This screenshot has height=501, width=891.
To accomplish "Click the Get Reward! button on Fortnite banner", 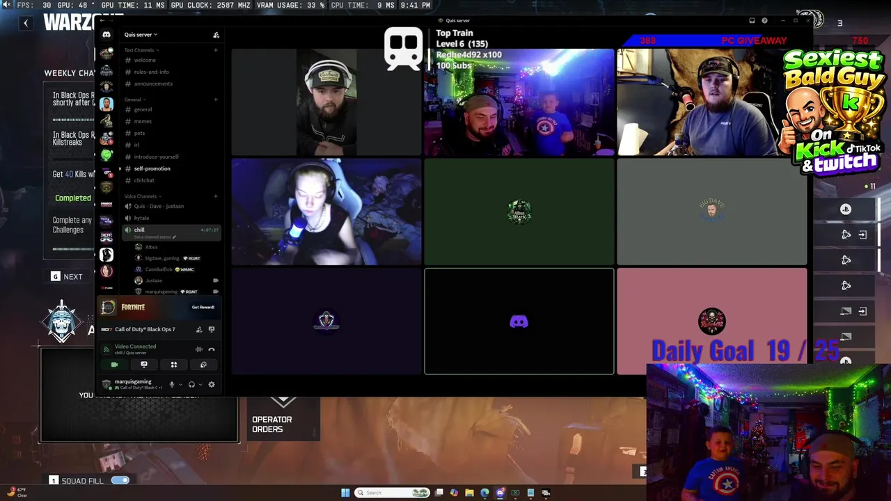I will [203, 307].
